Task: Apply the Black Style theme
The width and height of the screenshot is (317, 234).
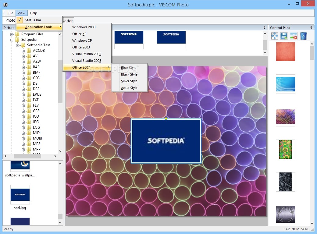Action: [129, 74]
